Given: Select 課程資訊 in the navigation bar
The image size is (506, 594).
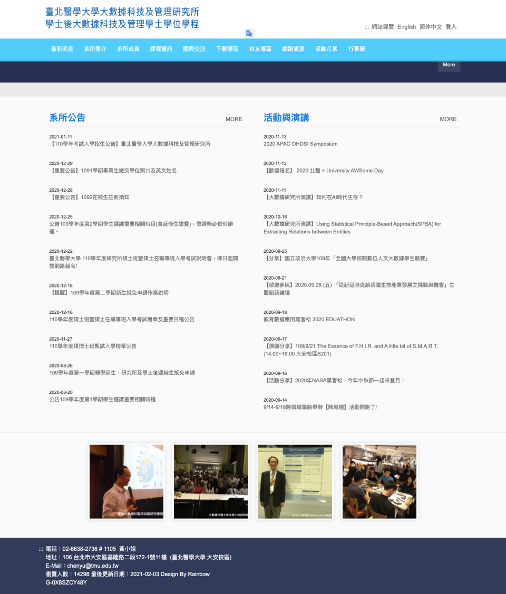Looking at the screenshot, I should (x=161, y=49).
